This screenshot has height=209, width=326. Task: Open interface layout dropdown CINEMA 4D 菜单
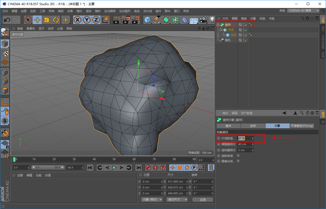[304, 11]
